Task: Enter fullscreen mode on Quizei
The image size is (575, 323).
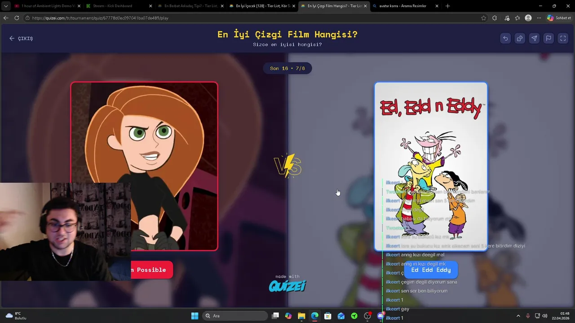Action: coord(563,39)
